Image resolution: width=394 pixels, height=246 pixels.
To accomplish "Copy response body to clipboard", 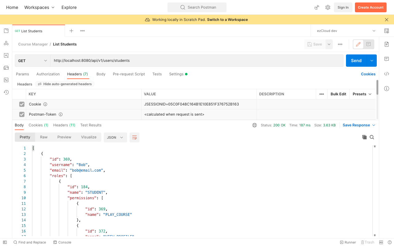I will [364, 137].
